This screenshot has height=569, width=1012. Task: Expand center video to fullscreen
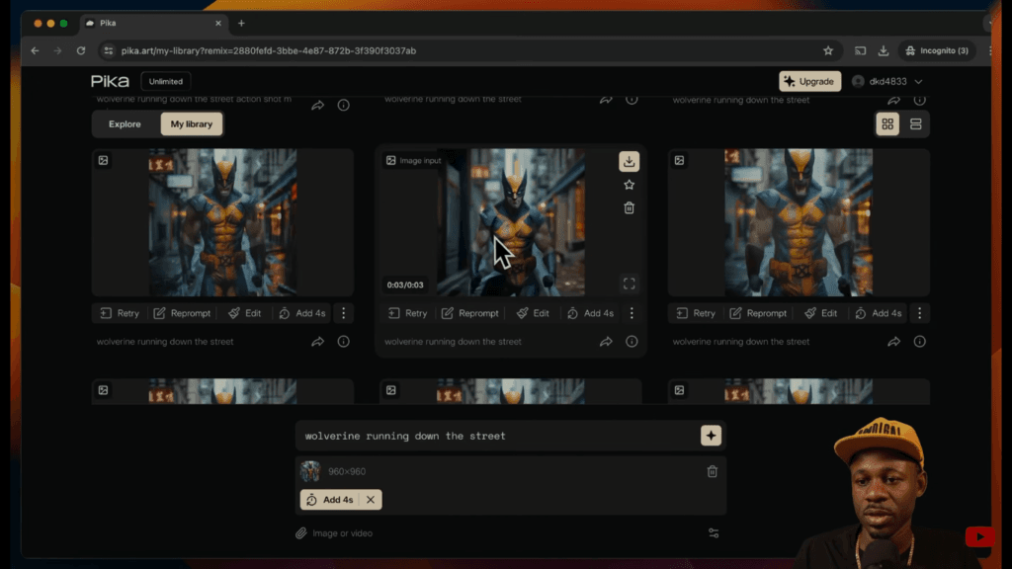(x=629, y=284)
